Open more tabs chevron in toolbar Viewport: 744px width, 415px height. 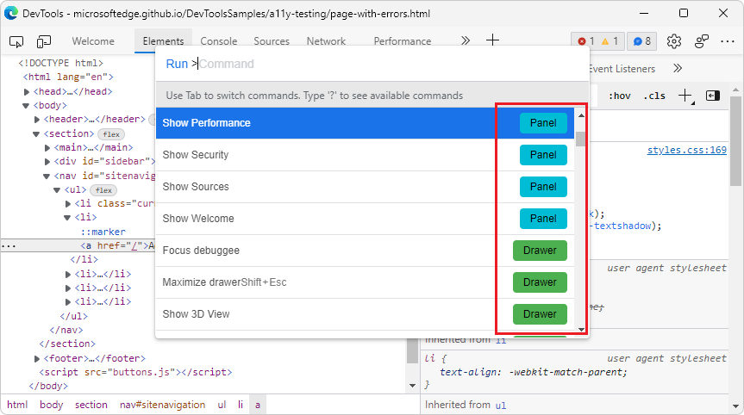(466, 40)
